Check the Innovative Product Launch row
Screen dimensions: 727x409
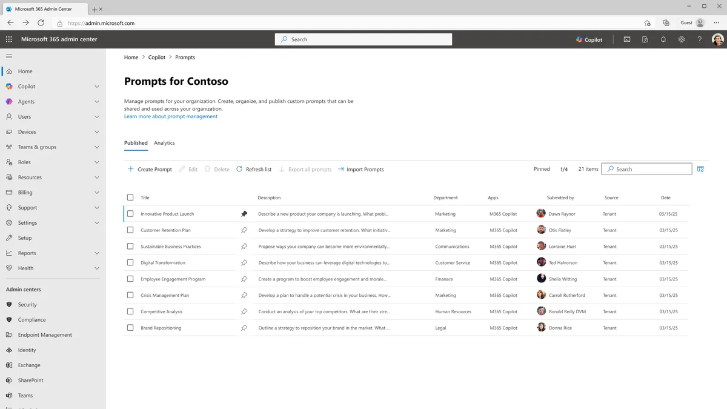tap(130, 214)
